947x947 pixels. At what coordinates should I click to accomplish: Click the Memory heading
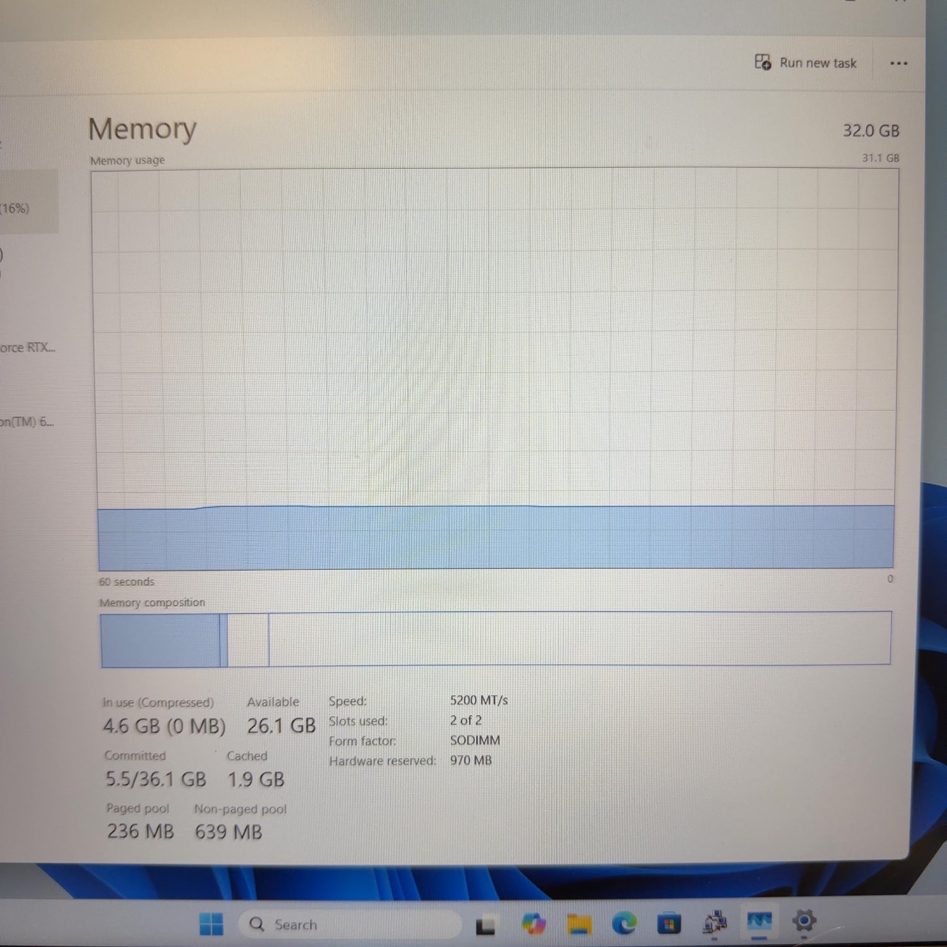click(x=143, y=129)
